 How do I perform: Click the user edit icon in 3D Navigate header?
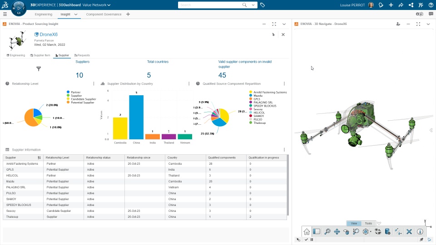[x=398, y=24]
